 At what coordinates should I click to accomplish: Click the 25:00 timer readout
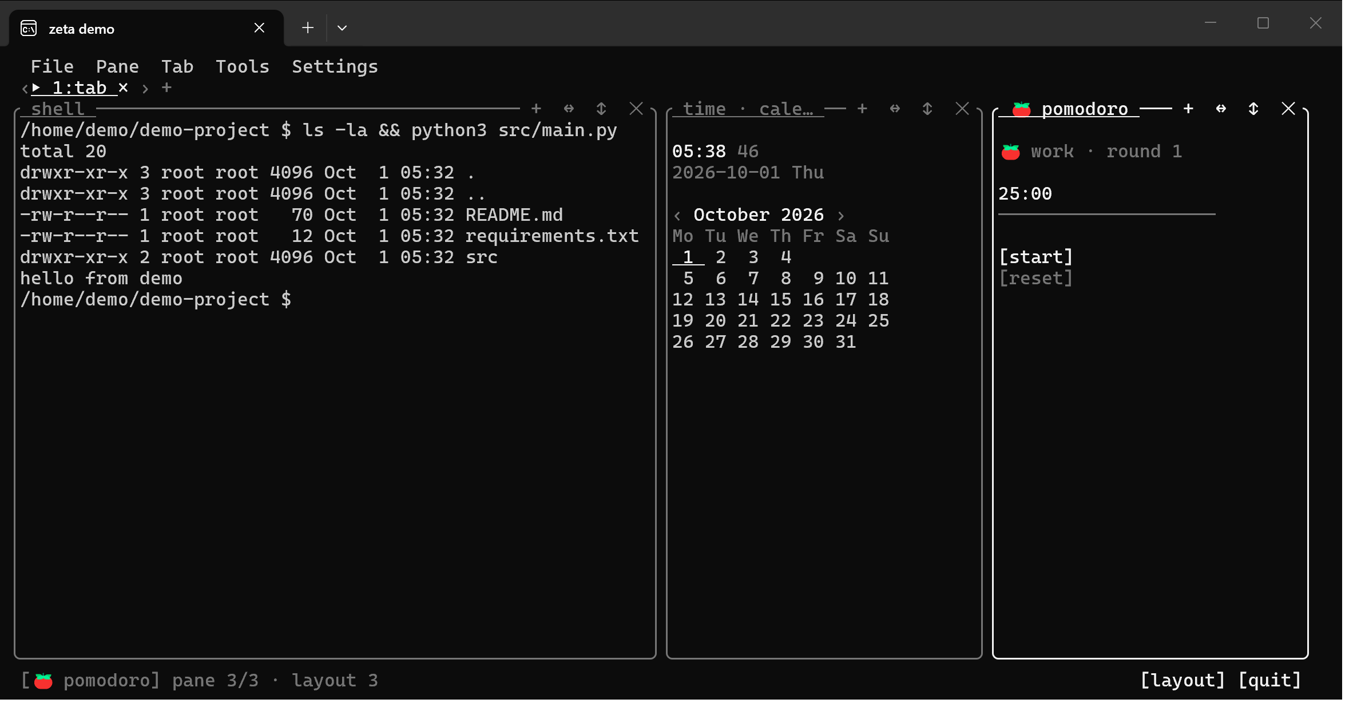click(x=1025, y=193)
